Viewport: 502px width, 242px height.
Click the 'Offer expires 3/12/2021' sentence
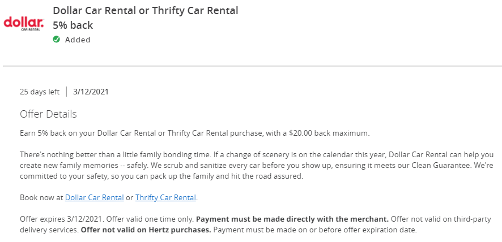[x=62, y=219]
